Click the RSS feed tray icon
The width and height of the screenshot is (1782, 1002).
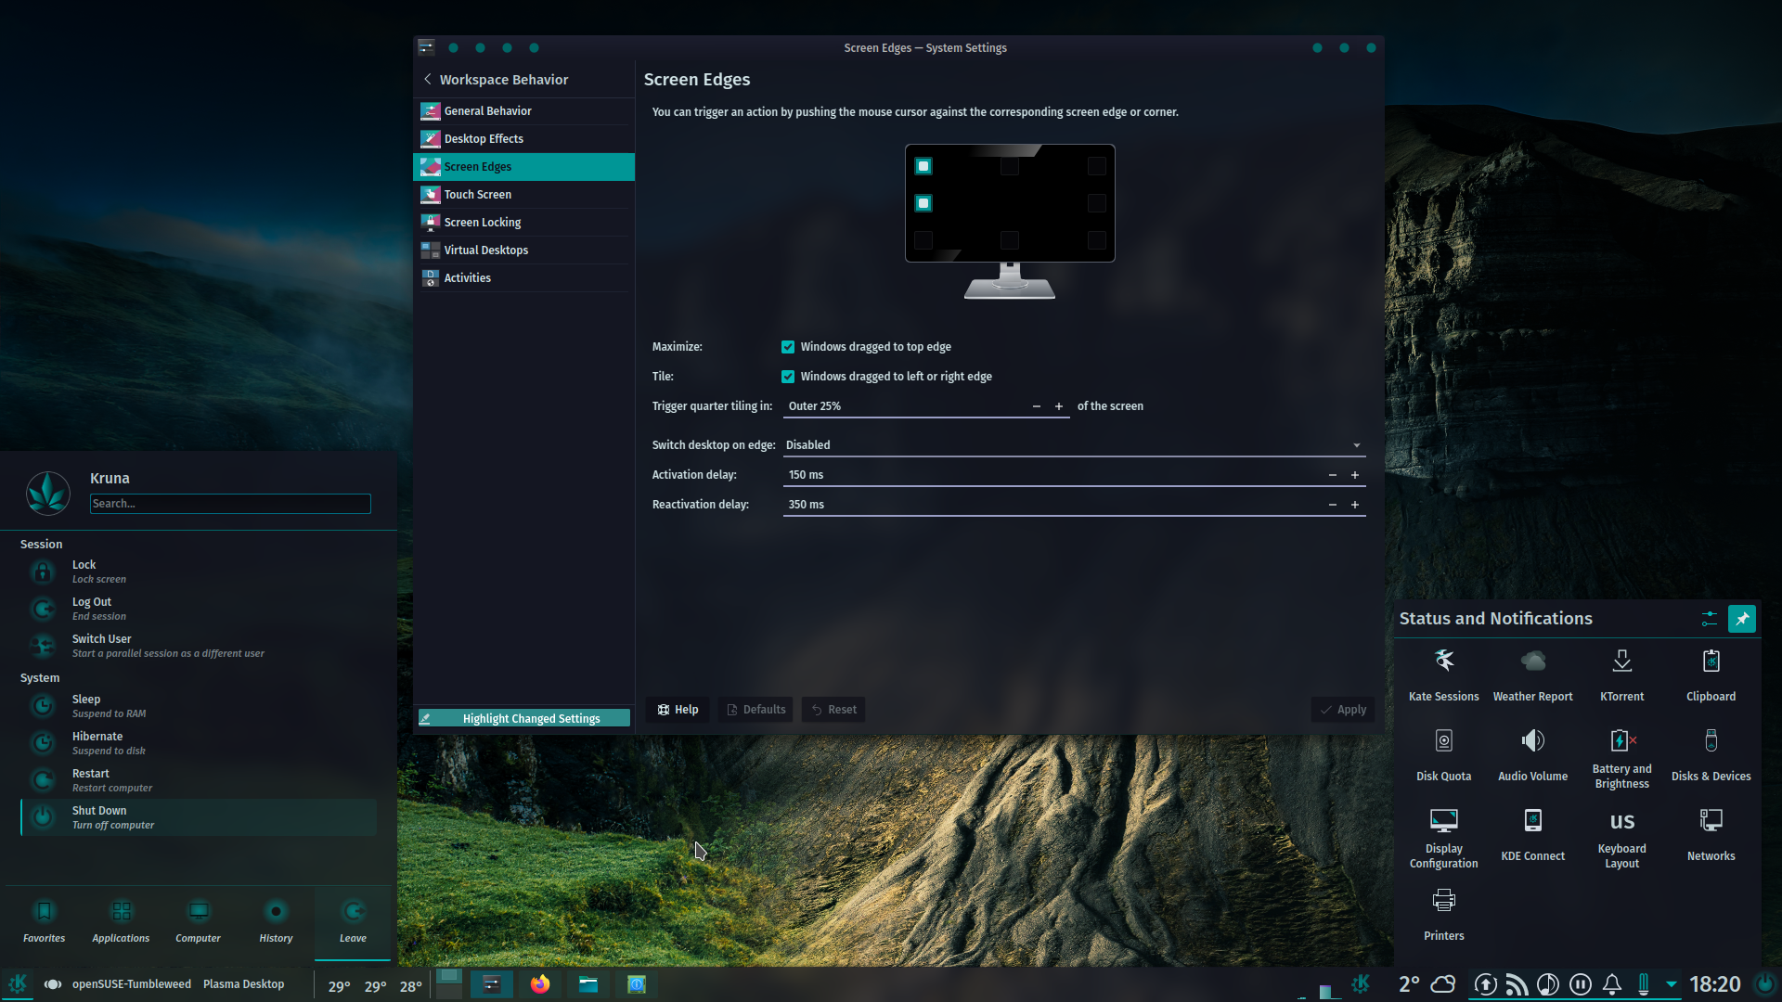[x=1517, y=984]
